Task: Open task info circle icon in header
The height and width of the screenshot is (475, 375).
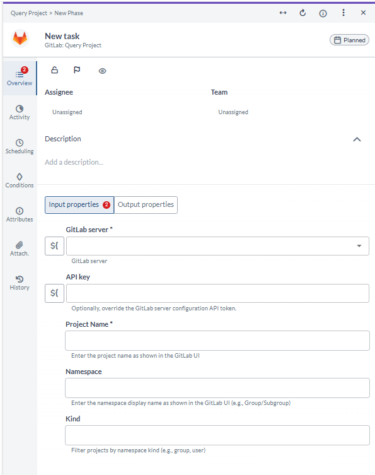Action: pyautogui.click(x=323, y=13)
